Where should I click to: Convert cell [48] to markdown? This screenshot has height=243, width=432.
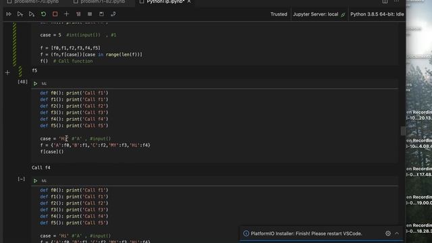44,84
